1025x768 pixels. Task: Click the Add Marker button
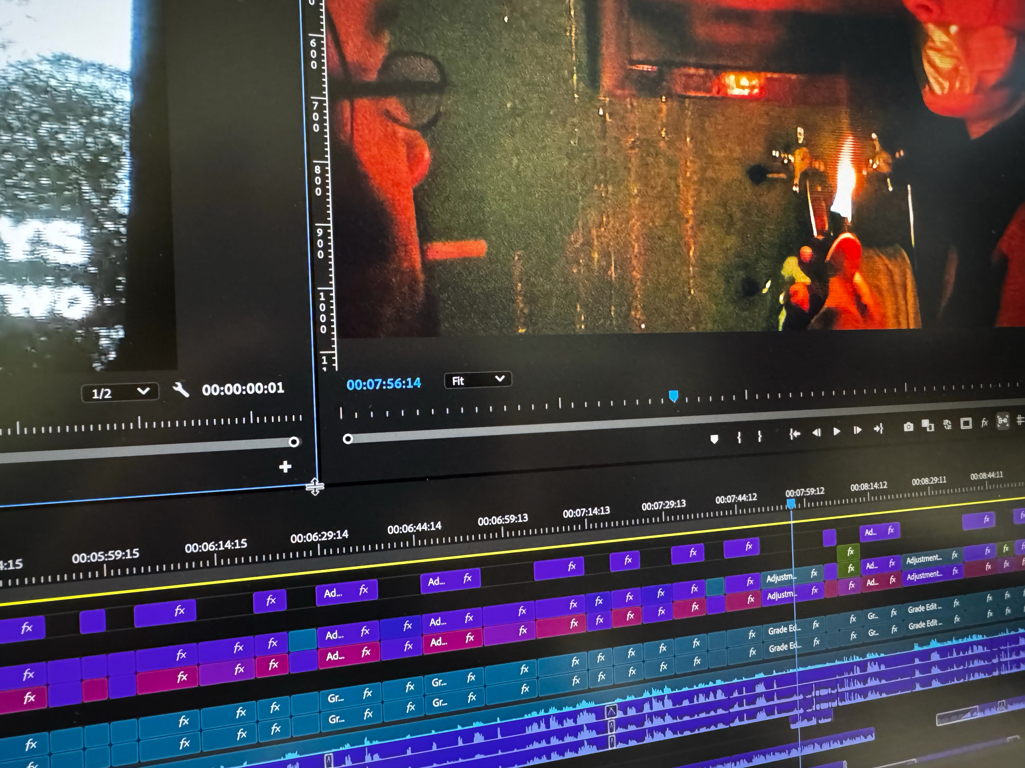[x=714, y=439]
